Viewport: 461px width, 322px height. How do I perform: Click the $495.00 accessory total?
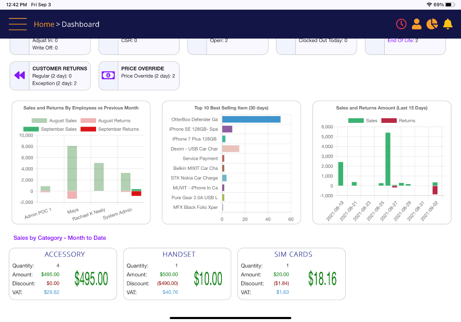tap(91, 278)
